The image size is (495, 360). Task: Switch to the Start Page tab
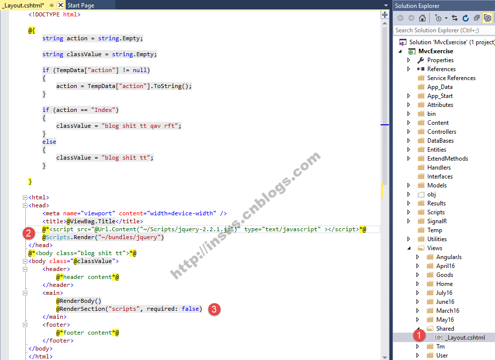81,5
